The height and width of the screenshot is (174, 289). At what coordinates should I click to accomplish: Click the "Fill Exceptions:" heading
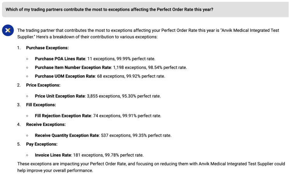[41, 105]
